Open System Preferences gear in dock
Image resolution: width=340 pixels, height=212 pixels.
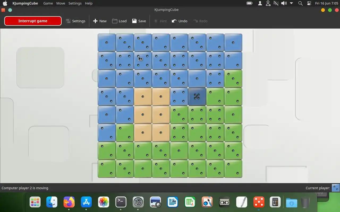(x=138, y=202)
